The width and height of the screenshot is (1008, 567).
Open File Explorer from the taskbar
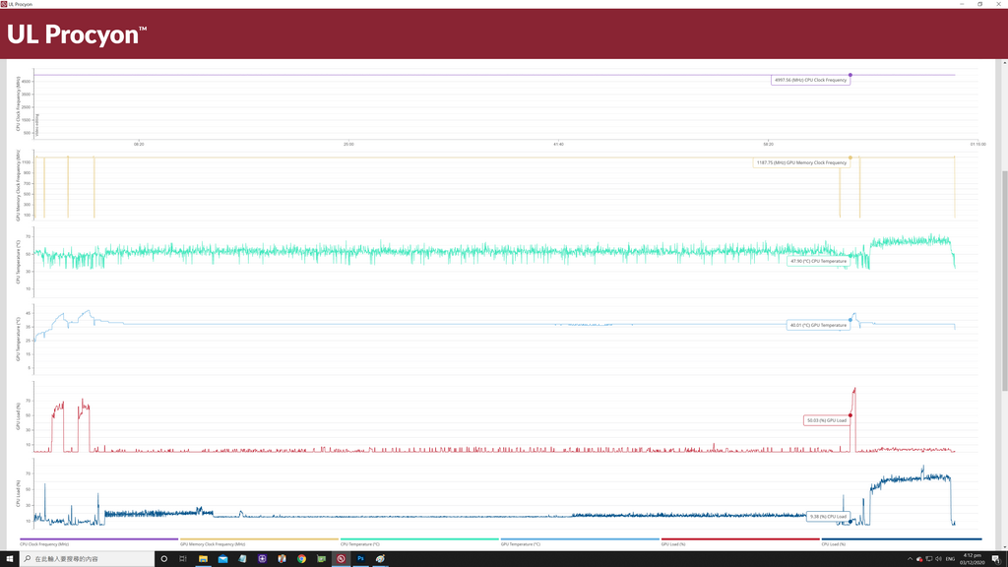tap(203, 559)
